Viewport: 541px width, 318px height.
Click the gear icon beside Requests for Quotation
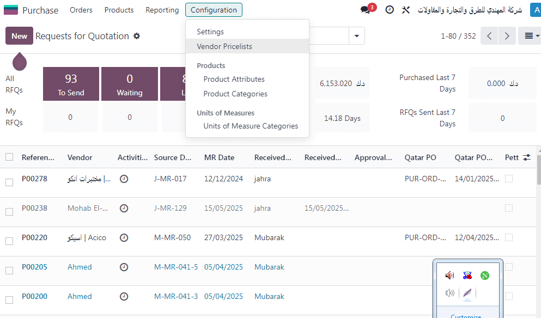coord(137,36)
